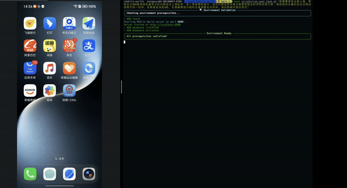Open the Fliggy travel app (飞猪旅行)

click(x=30, y=23)
